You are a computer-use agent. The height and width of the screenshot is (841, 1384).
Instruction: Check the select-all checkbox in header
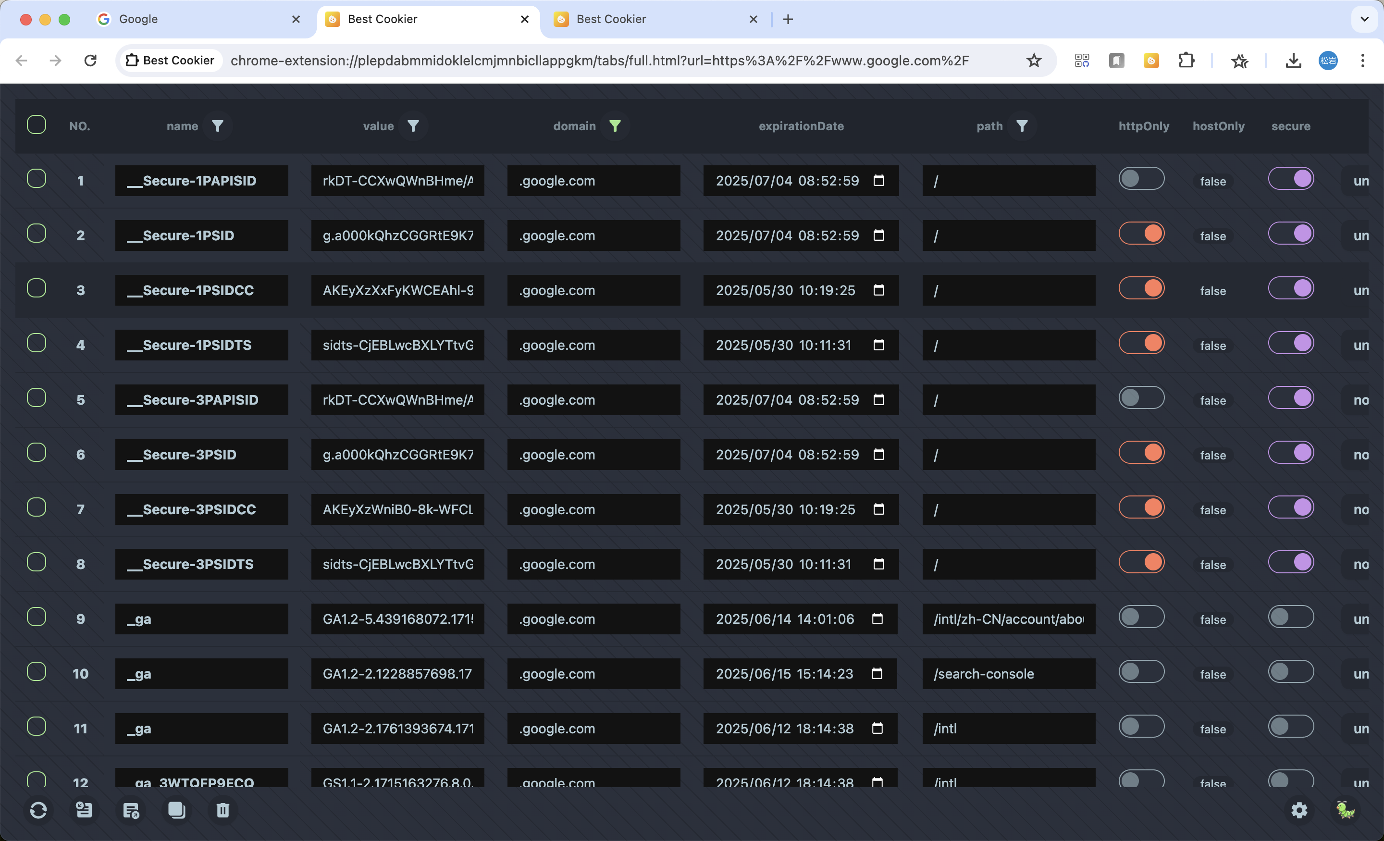coord(37,125)
